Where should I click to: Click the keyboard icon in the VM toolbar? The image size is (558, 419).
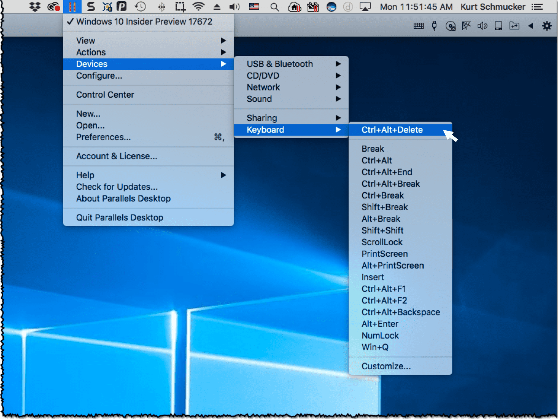[418, 26]
